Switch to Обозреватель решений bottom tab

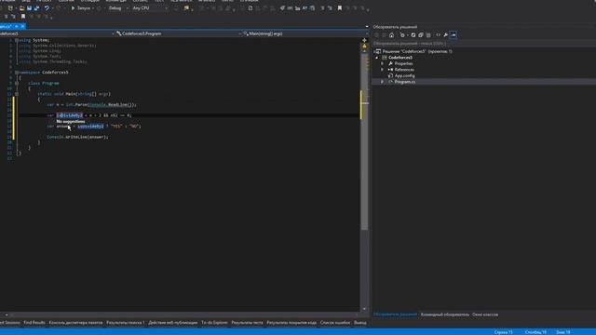[x=395, y=315]
